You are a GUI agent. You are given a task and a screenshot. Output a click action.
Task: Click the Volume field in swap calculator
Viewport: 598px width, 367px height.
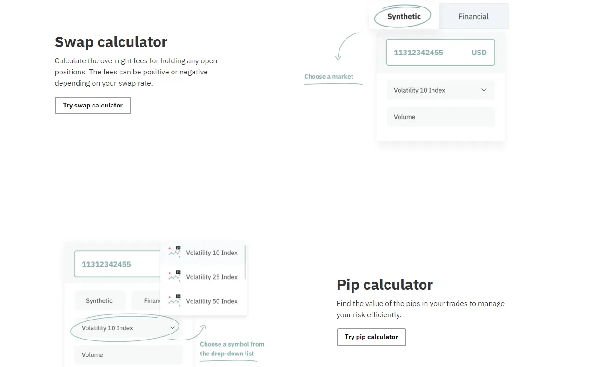click(x=440, y=117)
